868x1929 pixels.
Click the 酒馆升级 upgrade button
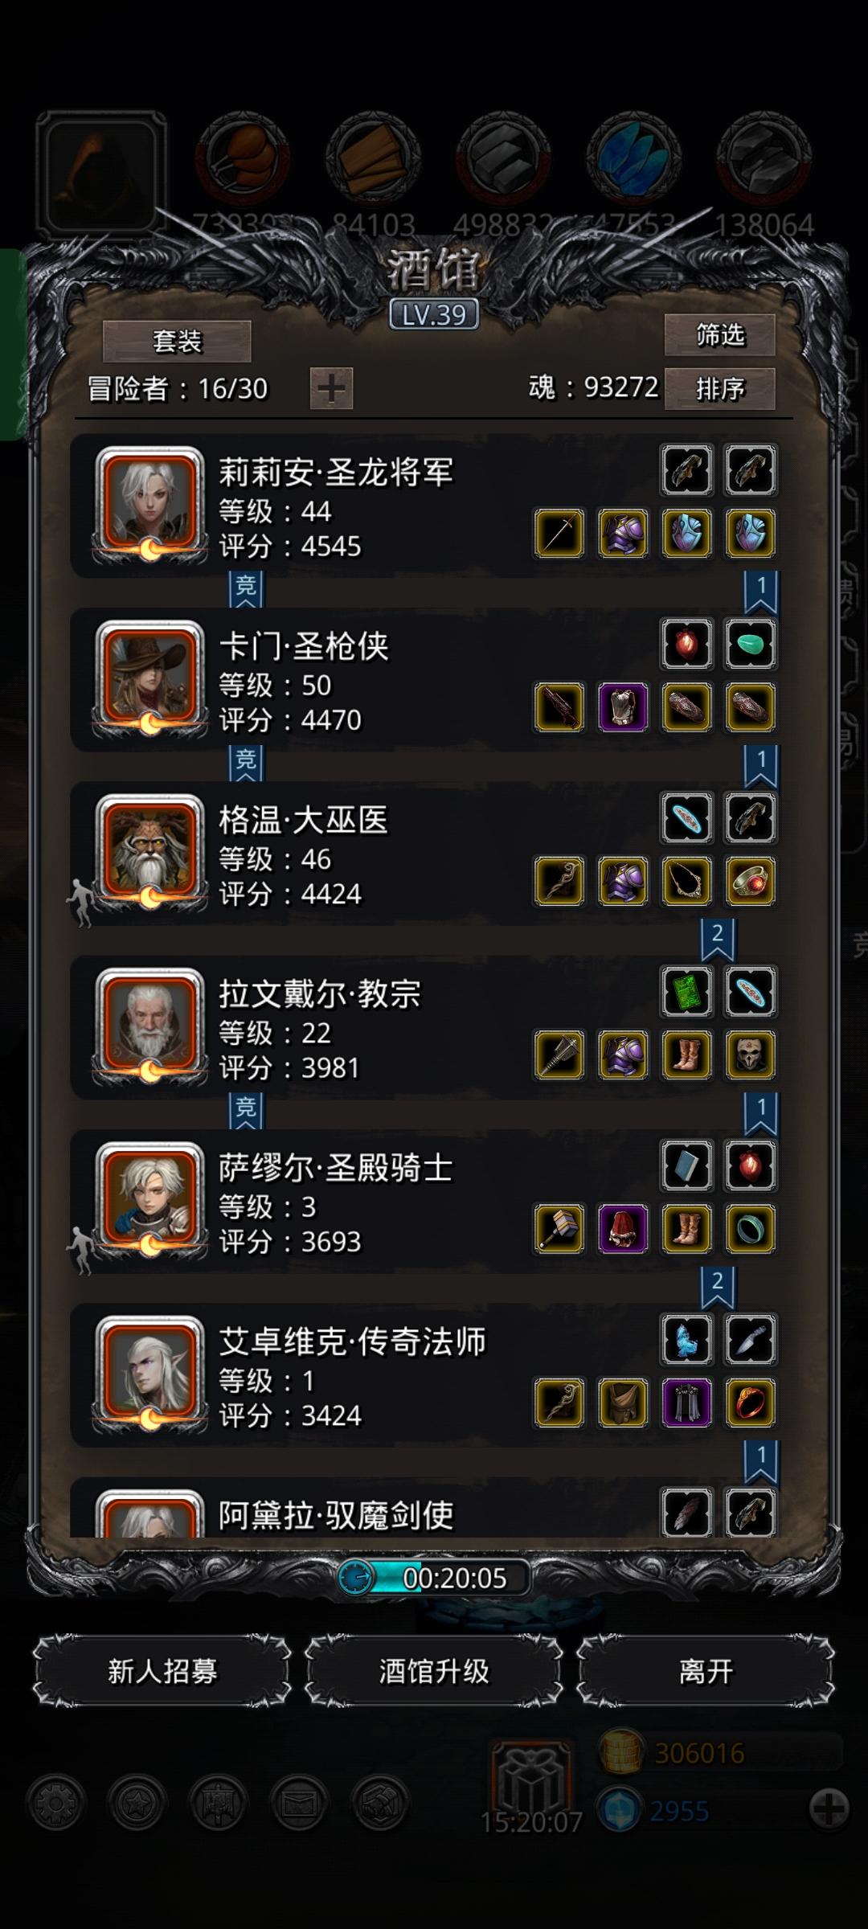(434, 1671)
